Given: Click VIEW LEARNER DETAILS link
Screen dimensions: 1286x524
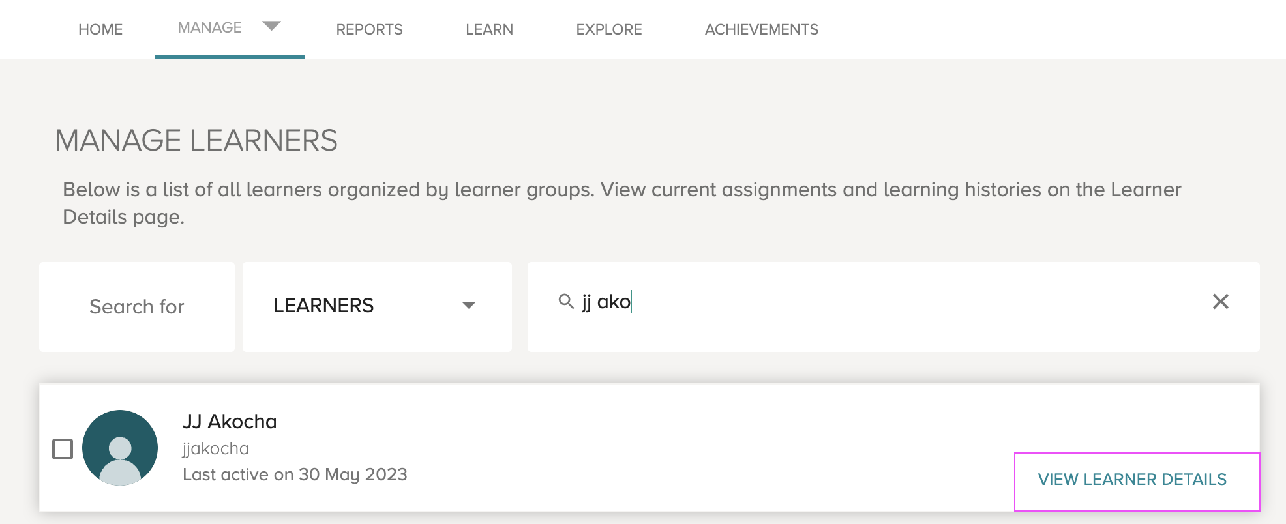Looking at the screenshot, I should pyautogui.click(x=1132, y=479).
